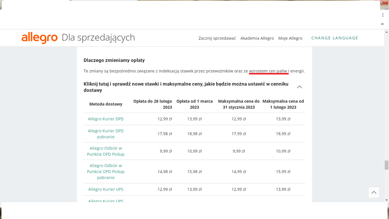This screenshot has height=219, width=389.
Task: Open the Allegro Kurier DPD link
Action: [x=106, y=119]
